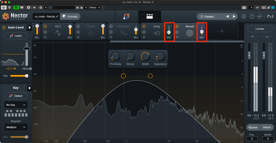This screenshot has height=143, width=276.
Task: Click the Learn button
Action: 16,36
